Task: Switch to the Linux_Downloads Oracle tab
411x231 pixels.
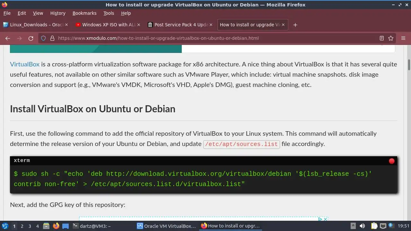Action: [x=35, y=25]
